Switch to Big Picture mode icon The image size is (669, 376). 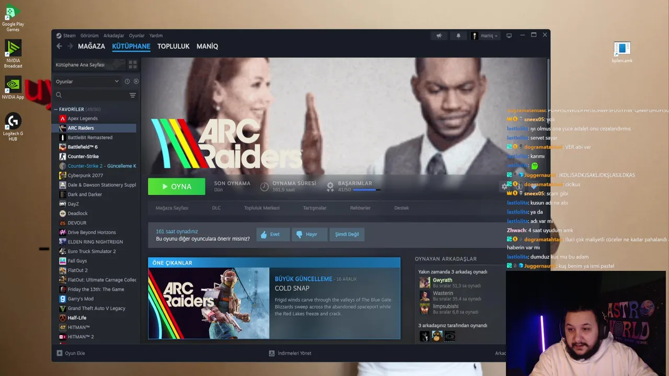[509, 36]
